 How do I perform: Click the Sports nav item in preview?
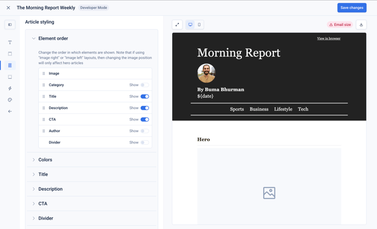click(237, 109)
